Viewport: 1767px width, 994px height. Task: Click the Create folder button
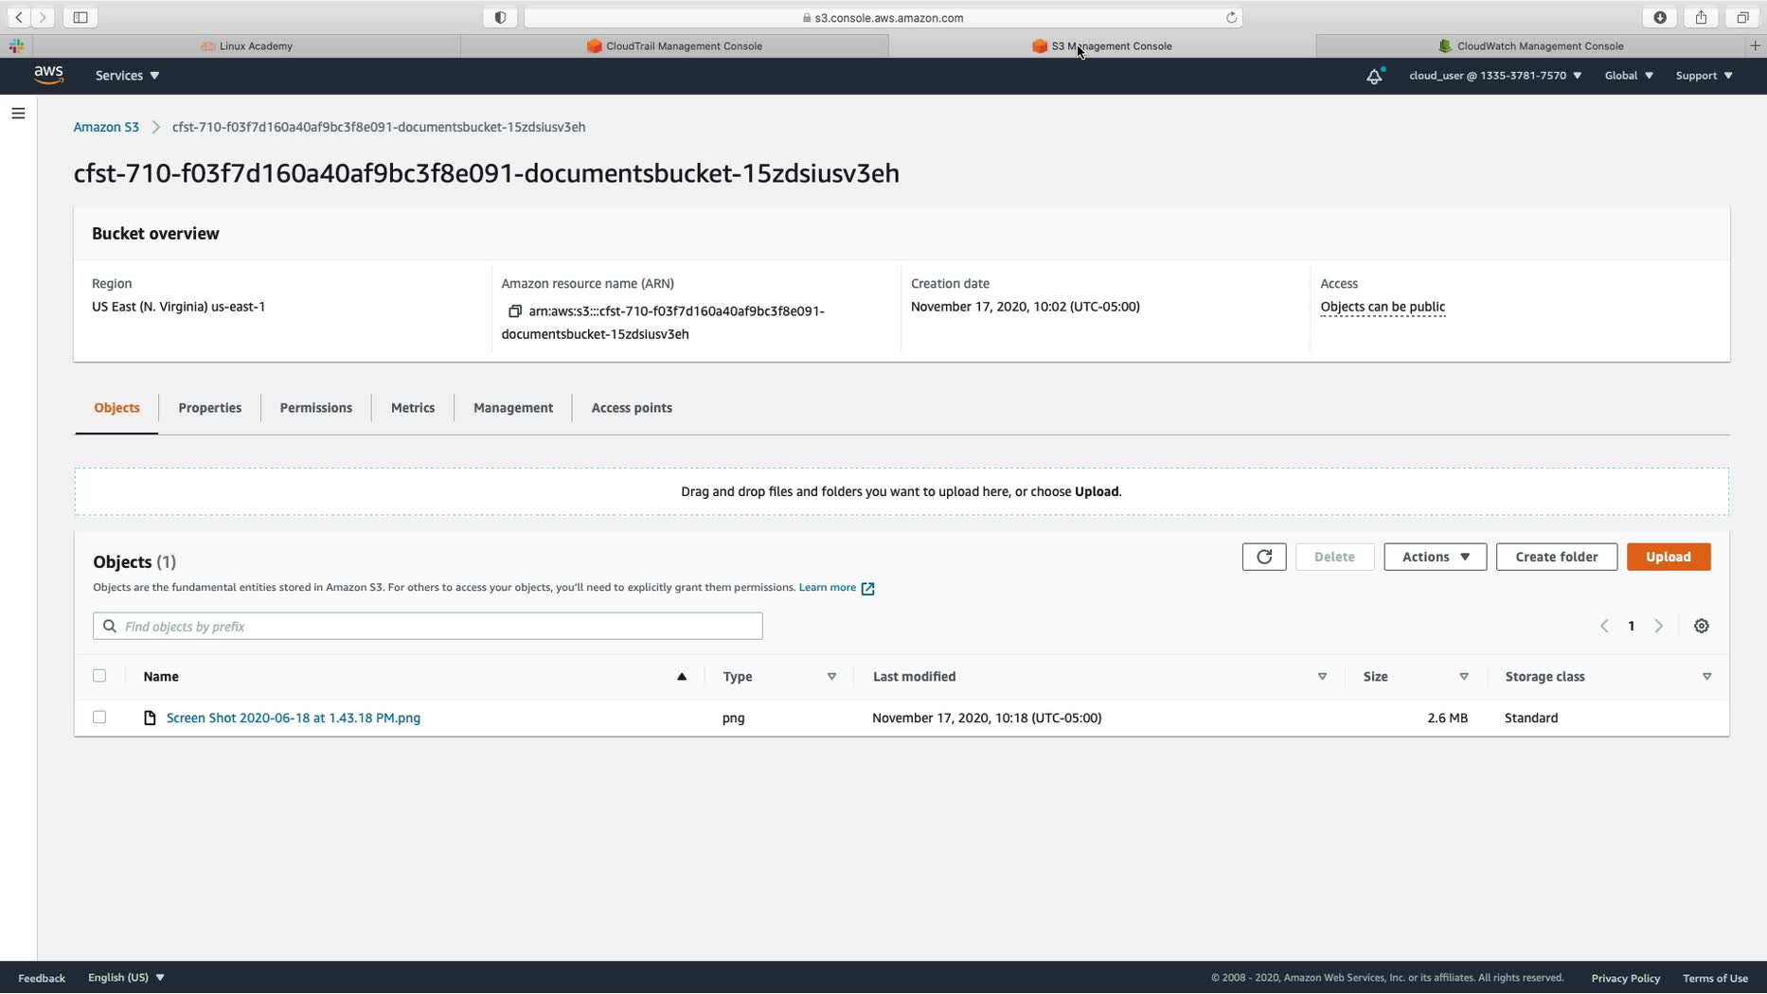[1556, 557]
